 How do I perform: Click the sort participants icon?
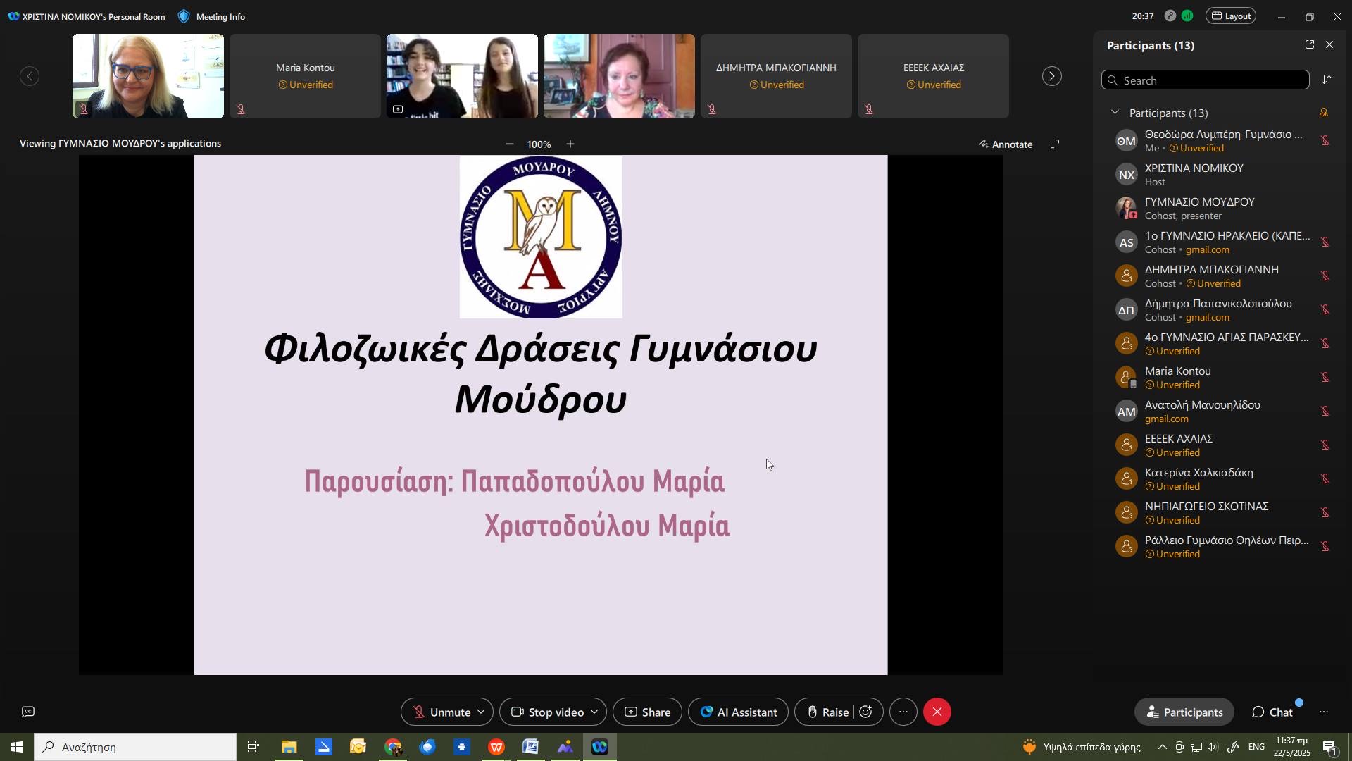coord(1327,80)
